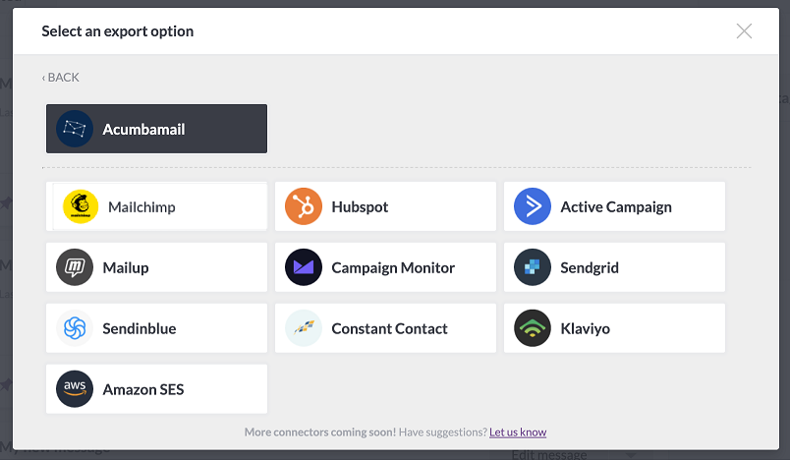Click the Sendinblue swirl icon
790x460 pixels.
(x=75, y=328)
